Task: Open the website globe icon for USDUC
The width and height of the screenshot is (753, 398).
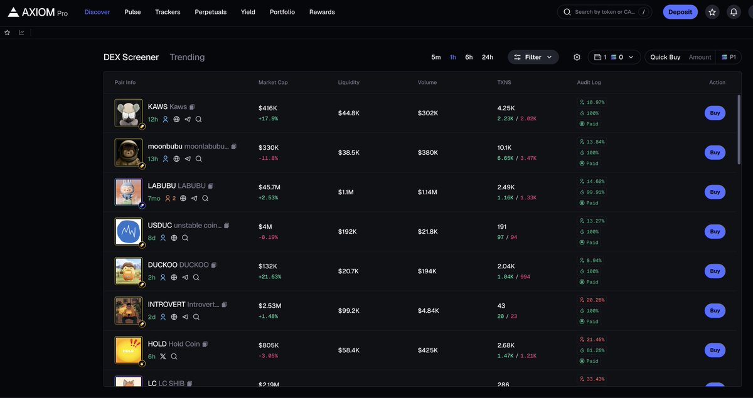Action: (174, 238)
